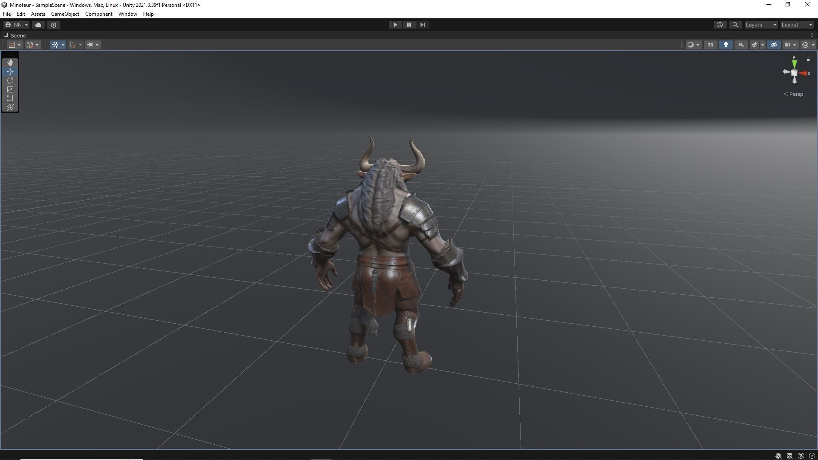Select the combined Transform tool
The image size is (818, 460).
click(10, 107)
